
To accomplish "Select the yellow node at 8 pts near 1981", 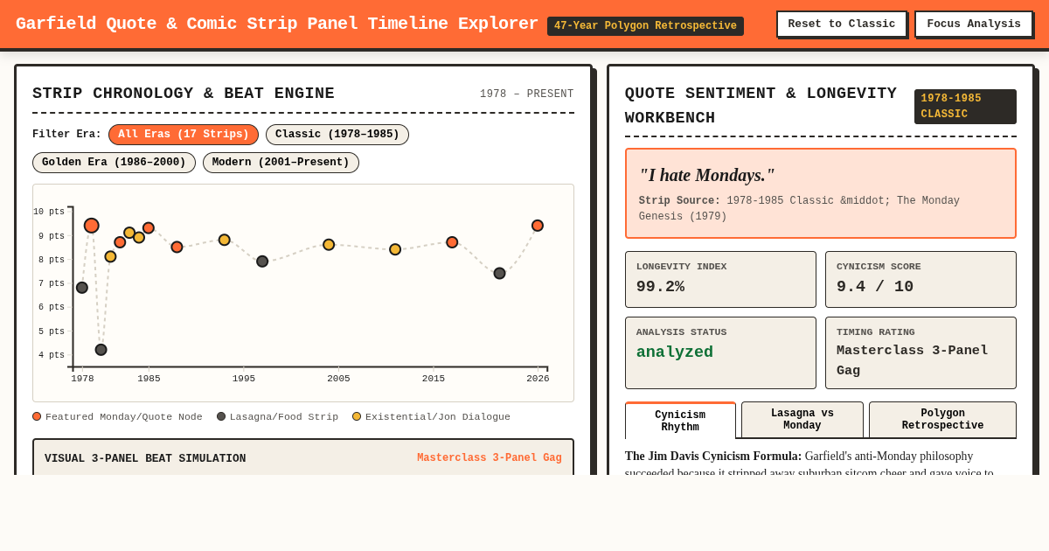I will pyautogui.click(x=111, y=257).
